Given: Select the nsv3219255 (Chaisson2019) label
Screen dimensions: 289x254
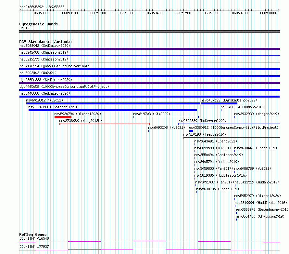Looking at the screenshot, I should pyautogui.click(x=44, y=59).
